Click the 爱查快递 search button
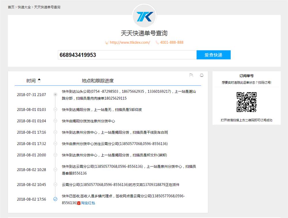Image resolution: width=288 pixels, height=218 pixels. click(213, 55)
